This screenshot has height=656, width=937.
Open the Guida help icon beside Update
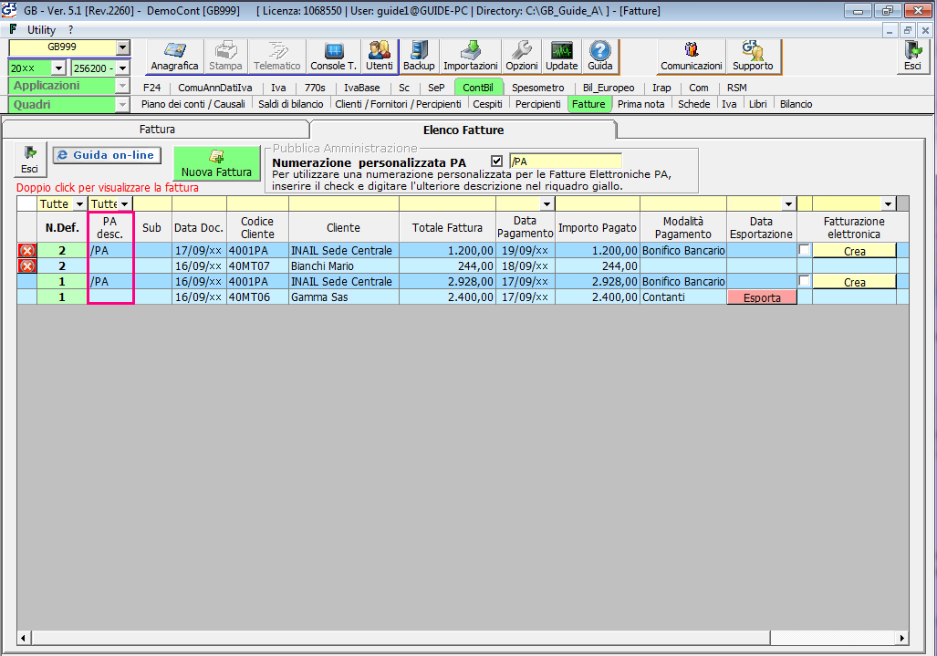(600, 57)
